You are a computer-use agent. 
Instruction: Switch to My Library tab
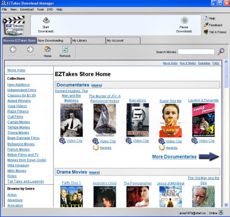click(x=88, y=41)
